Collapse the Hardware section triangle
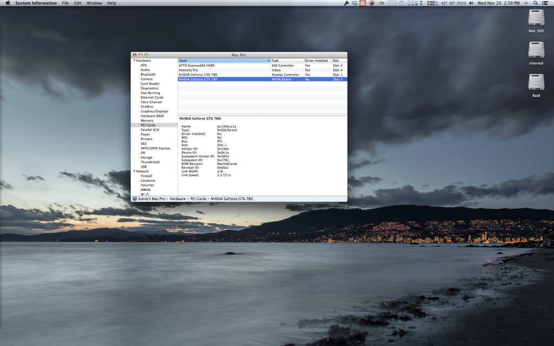Screen dimensions: 554x346 click(134, 61)
